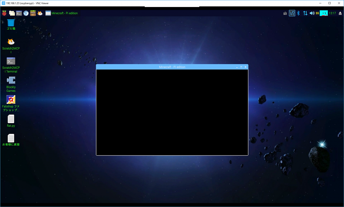The height and width of the screenshot is (207, 344).
Task: Open the Terminal launcher in the panel
Action: (19, 13)
